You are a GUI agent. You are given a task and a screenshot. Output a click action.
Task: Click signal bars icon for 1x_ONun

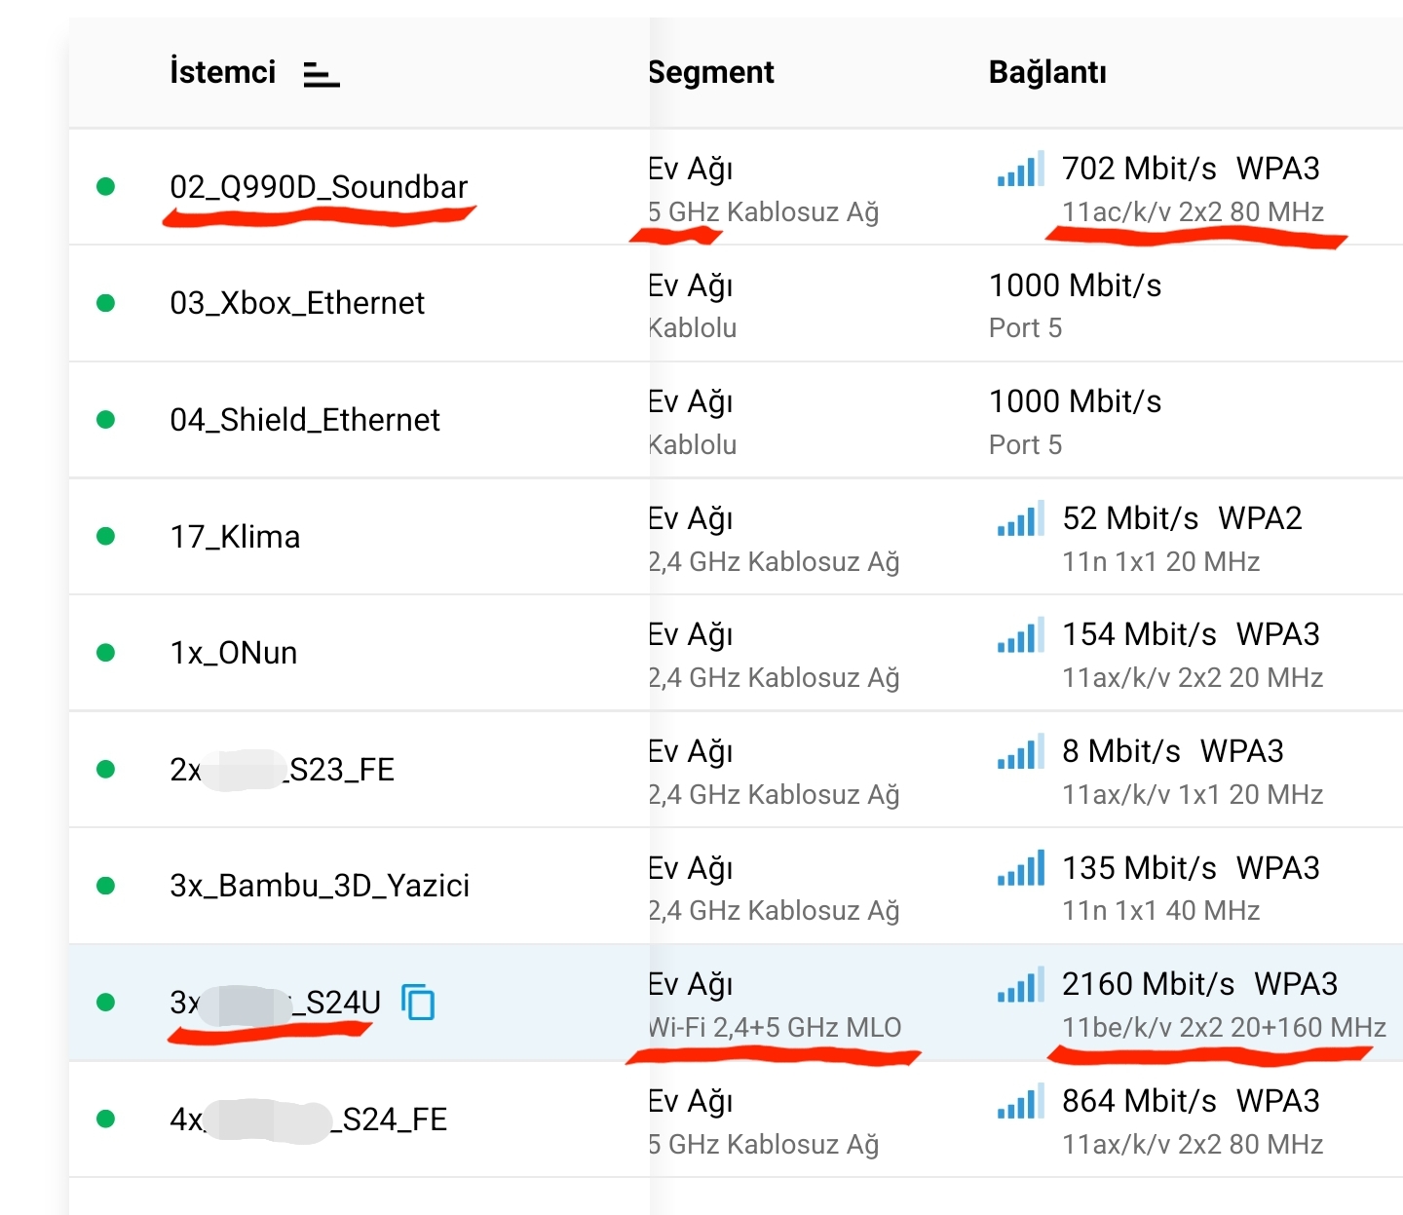[1020, 634]
